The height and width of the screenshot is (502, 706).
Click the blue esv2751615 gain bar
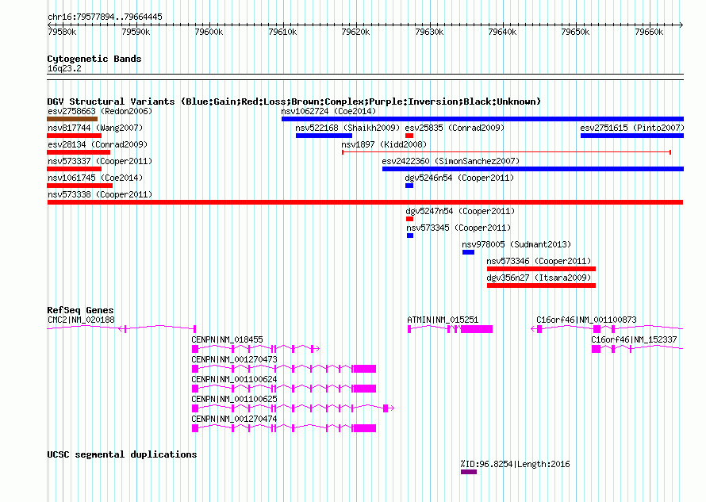(x=632, y=136)
